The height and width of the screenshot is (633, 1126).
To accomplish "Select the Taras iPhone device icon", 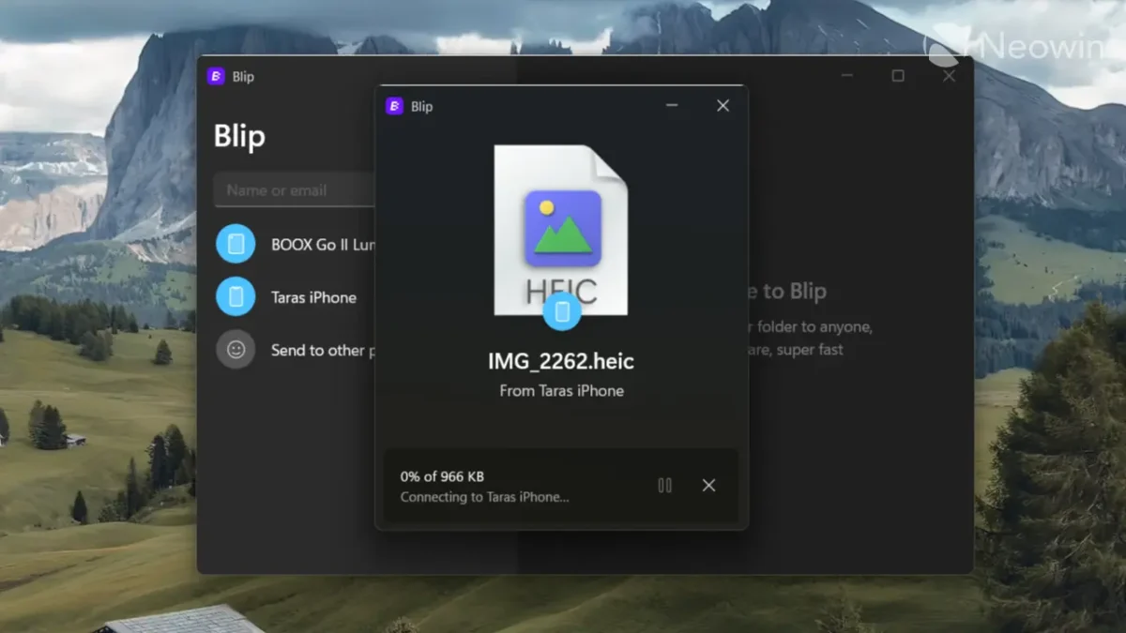I will [236, 296].
